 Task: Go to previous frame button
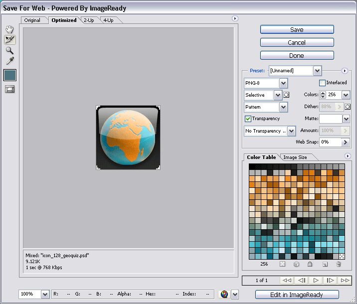[302, 281]
